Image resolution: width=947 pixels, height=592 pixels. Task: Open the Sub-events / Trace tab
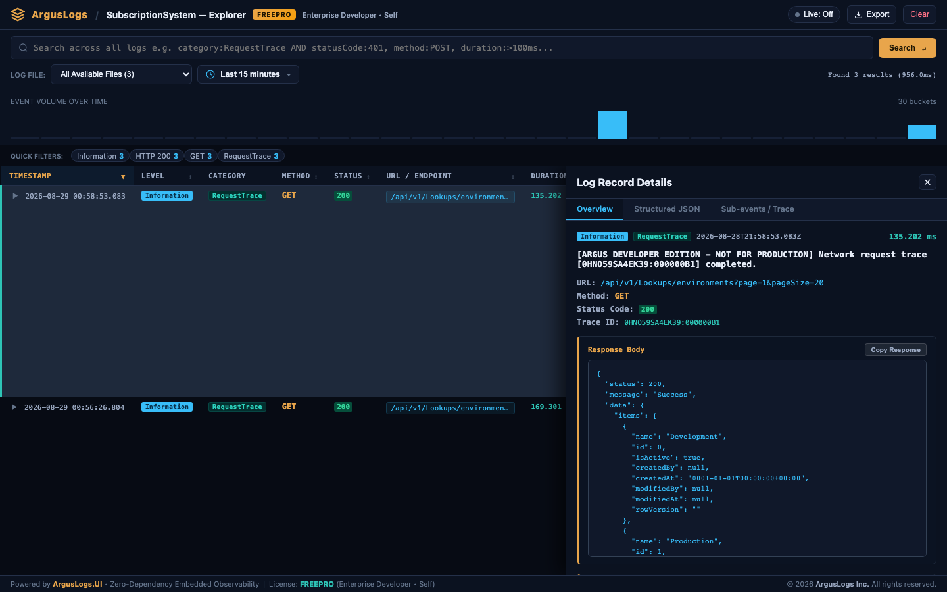pos(758,209)
